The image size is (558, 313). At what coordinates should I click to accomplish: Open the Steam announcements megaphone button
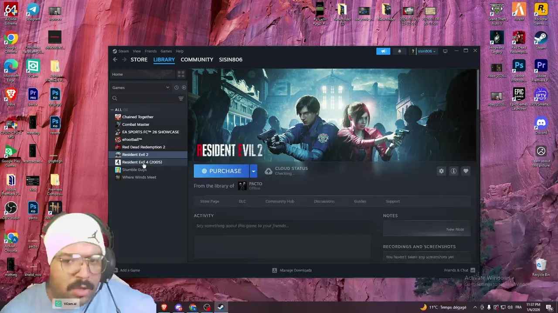click(383, 51)
